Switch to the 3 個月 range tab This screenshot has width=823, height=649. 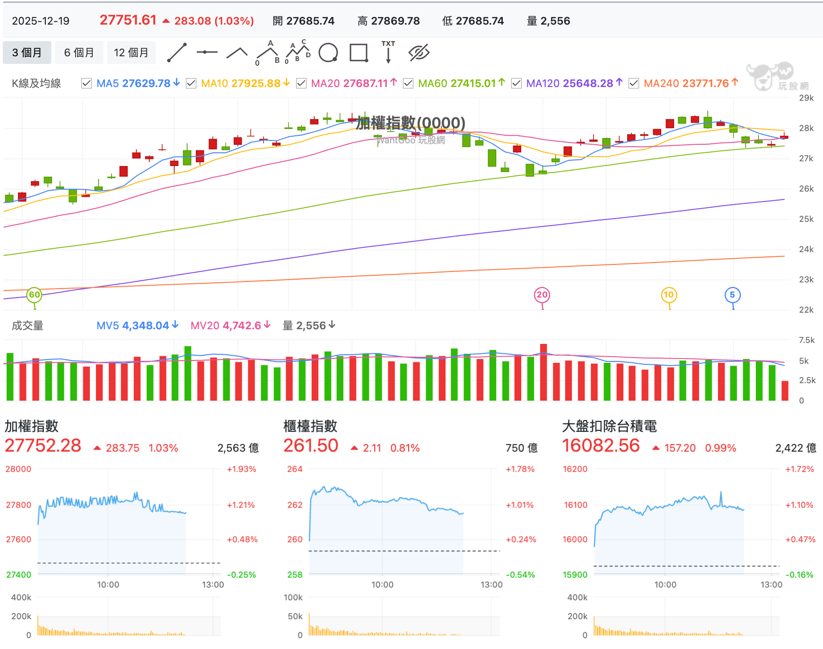27,53
